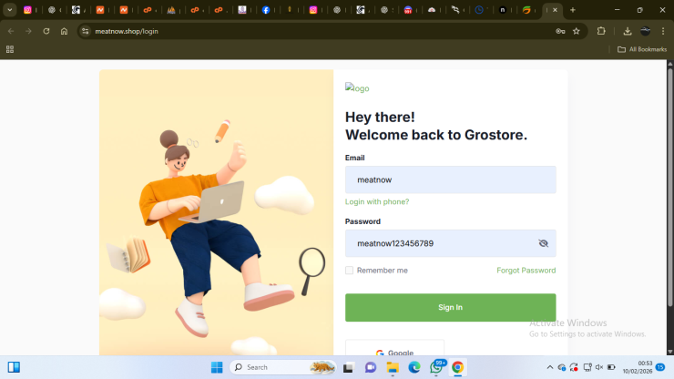Image resolution: width=674 pixels, height=379 pixels.
Task: Open the clock showing 00:53
Action: click(x=638, y=367)
